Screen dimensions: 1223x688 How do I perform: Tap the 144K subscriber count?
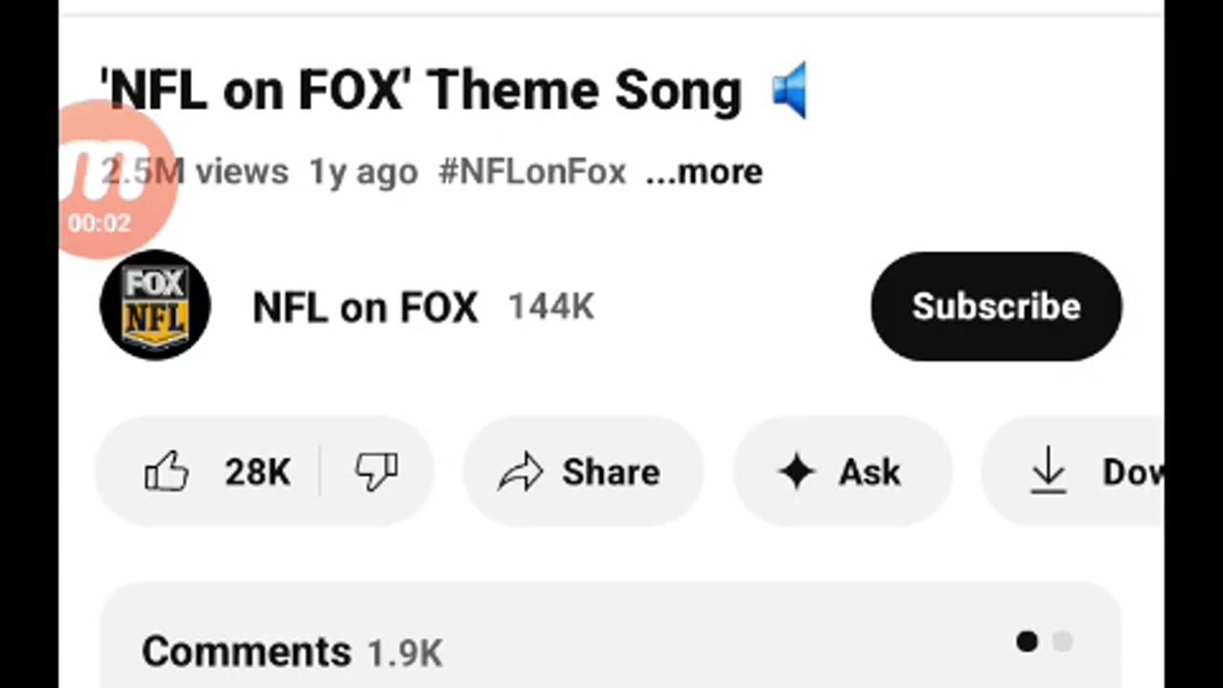550,308
